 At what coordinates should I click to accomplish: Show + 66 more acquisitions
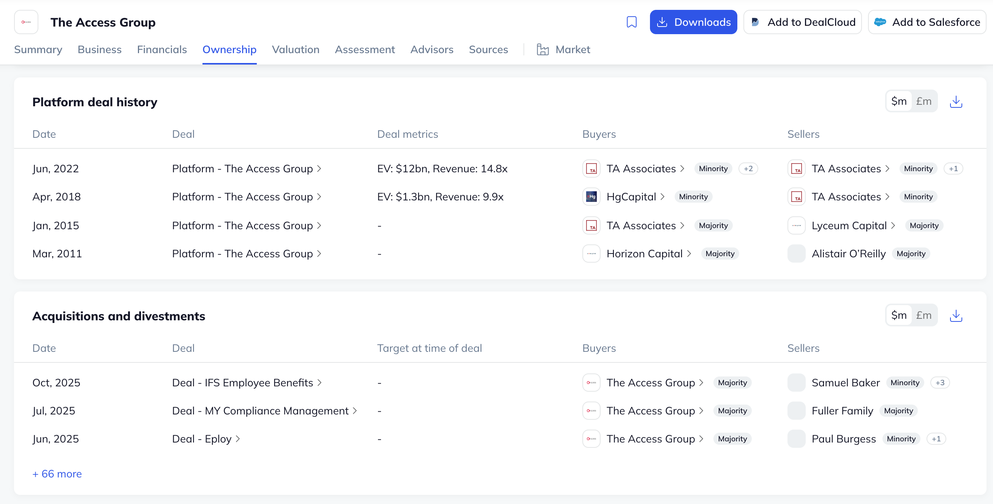57,474
